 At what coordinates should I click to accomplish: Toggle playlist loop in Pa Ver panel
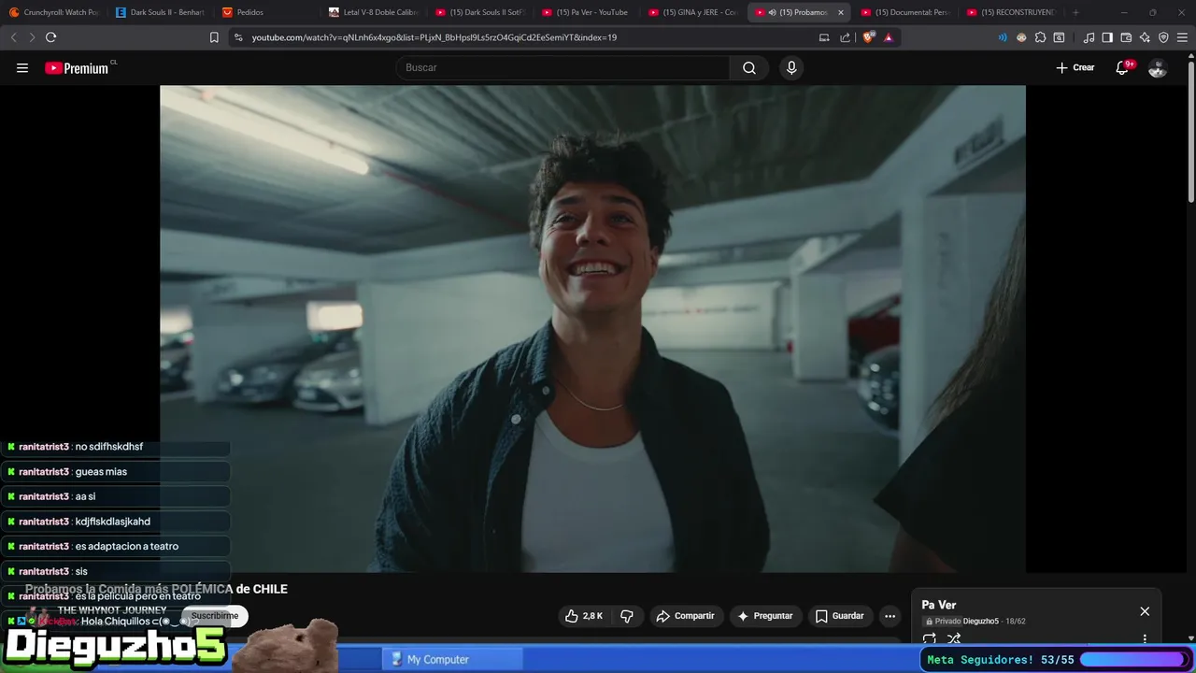click(930, 639)
